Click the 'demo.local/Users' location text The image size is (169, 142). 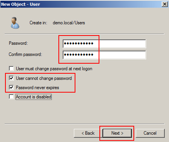click(69, 23)
